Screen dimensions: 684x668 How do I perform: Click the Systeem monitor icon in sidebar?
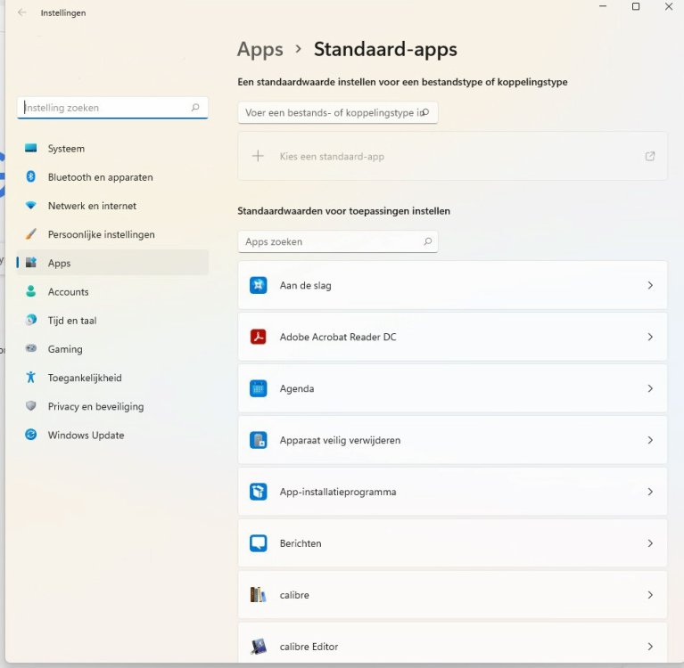(31, 148)
